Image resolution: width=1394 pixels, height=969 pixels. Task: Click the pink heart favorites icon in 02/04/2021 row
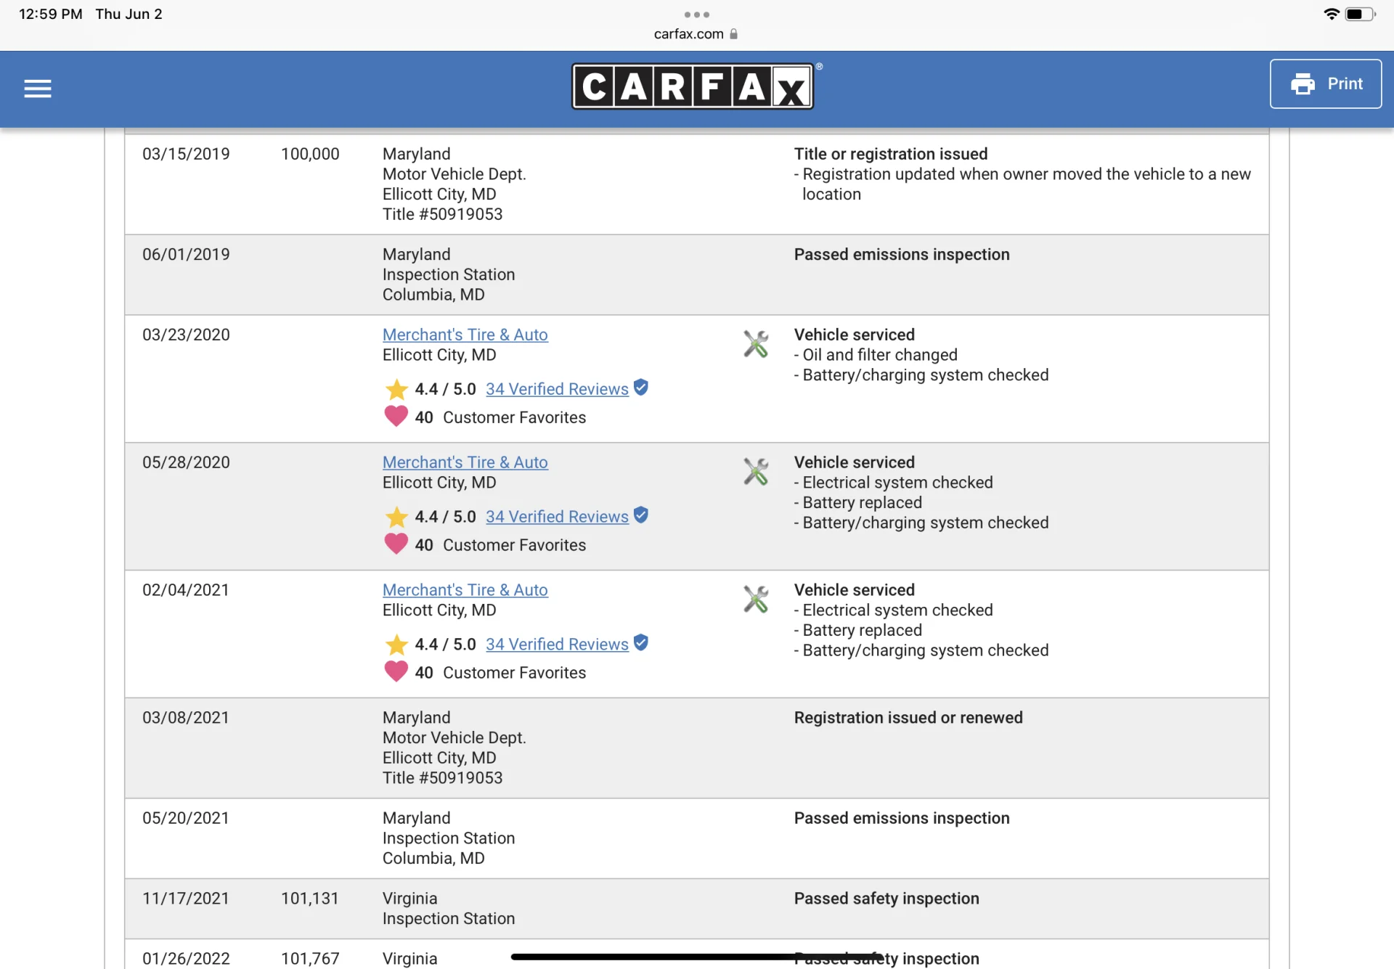(x=396, y=672)
